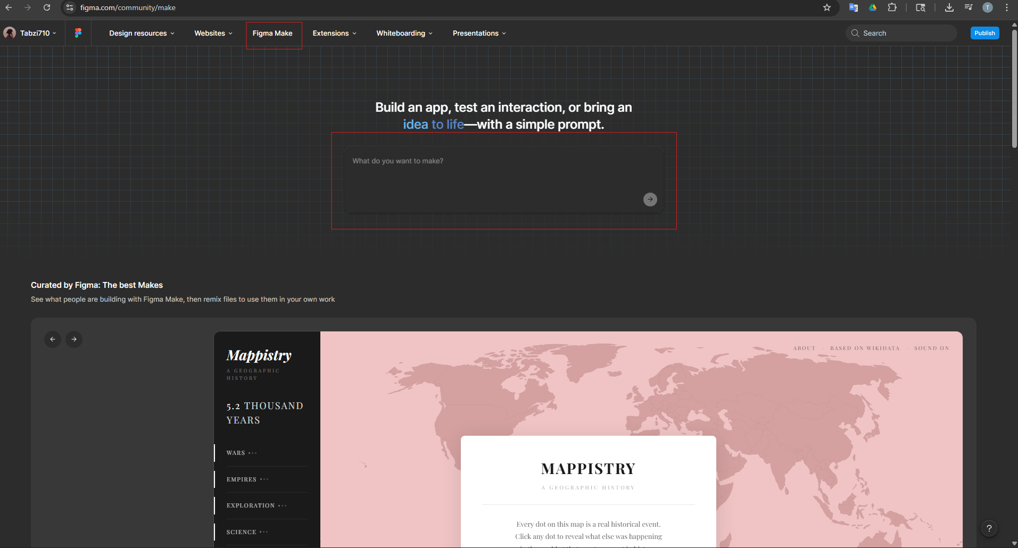Click the browser forward arrow

coord(28,7)
